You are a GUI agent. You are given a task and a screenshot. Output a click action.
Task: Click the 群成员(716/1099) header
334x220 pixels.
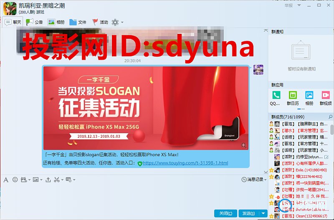point(288,117)
